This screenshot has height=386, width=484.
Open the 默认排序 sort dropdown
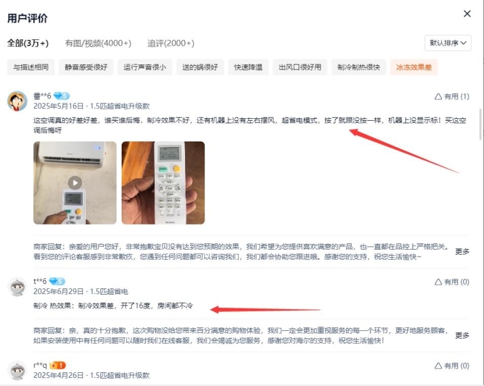coord(448,43)
